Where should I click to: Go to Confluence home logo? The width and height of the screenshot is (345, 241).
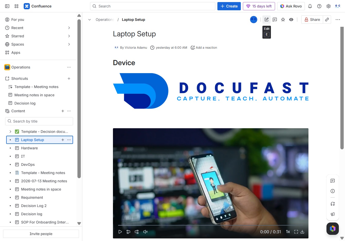38,6
